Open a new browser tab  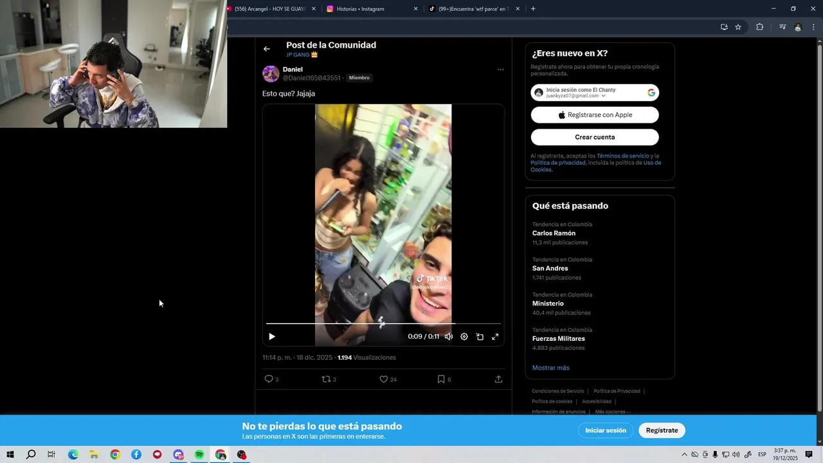point(533,9)
